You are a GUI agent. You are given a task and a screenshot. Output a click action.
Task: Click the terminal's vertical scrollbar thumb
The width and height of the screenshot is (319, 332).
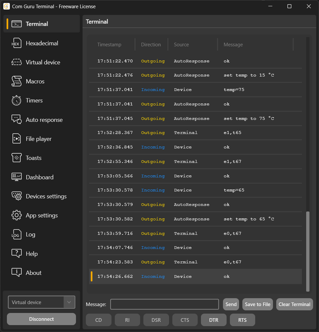coord(308,251)
